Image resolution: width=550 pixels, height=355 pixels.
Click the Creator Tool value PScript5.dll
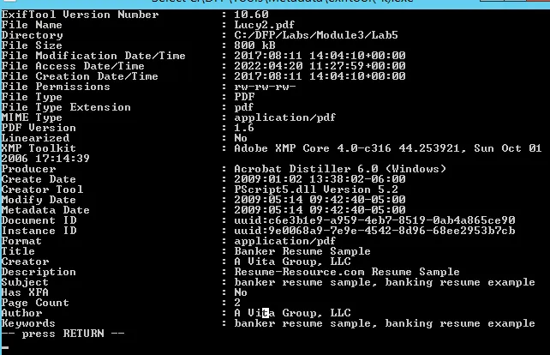tap(306, 190)
